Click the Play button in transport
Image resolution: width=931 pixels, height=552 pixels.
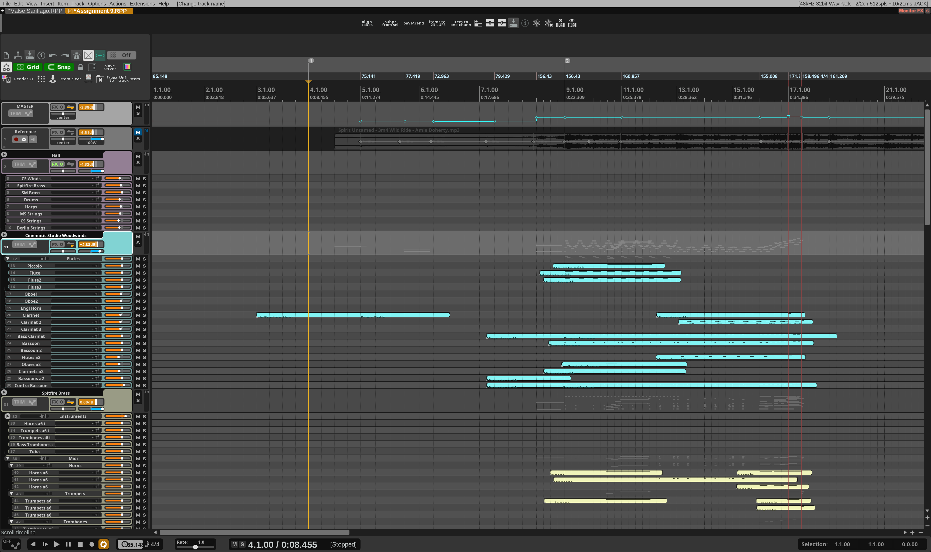(57, 544)
